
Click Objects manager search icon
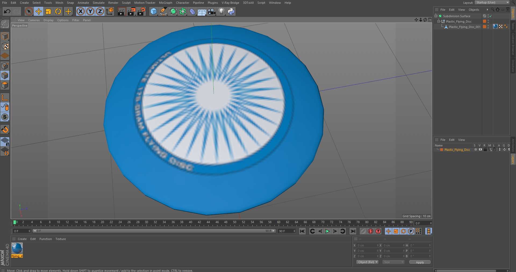[x=493, y=10]
